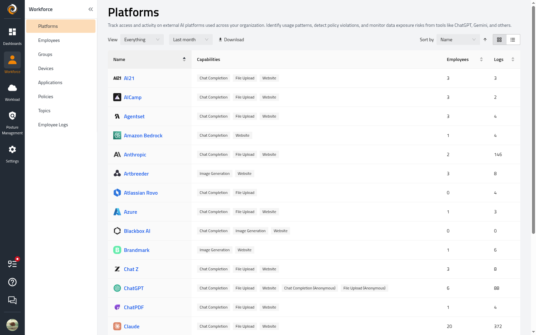This screenshot has width=536, height=335.
Task: Go to Applications in sidebar
Action: click(61, 82)
